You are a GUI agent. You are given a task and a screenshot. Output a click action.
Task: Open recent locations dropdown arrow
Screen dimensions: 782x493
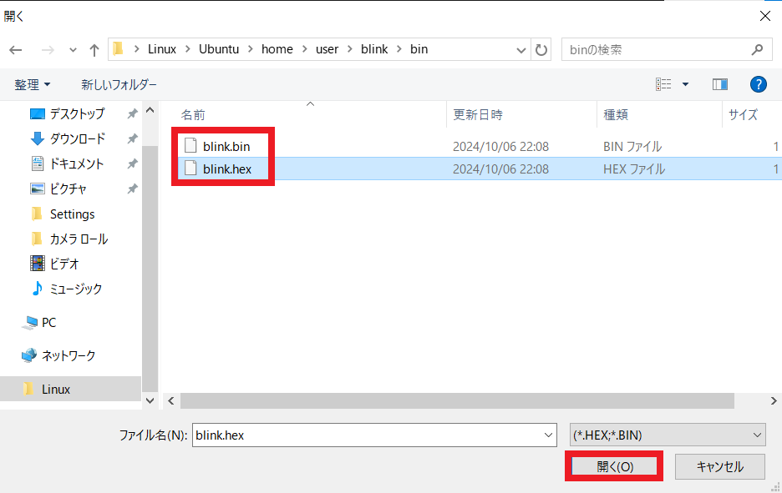(x=73, y=50)
